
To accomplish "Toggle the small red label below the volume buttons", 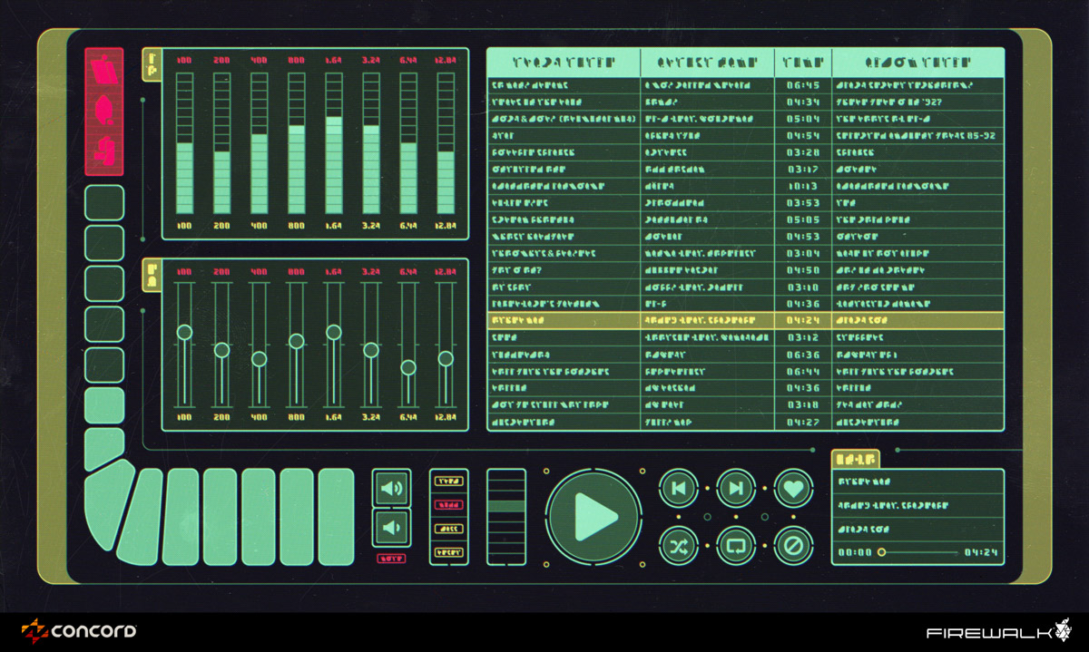I will click(x=391, y=559).
